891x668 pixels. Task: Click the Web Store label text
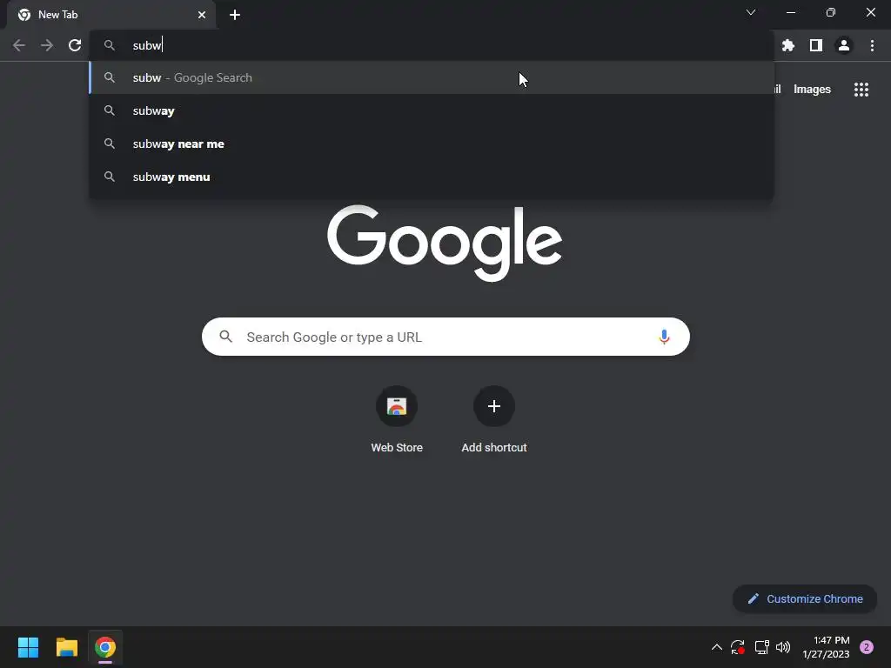click(397, 448)
